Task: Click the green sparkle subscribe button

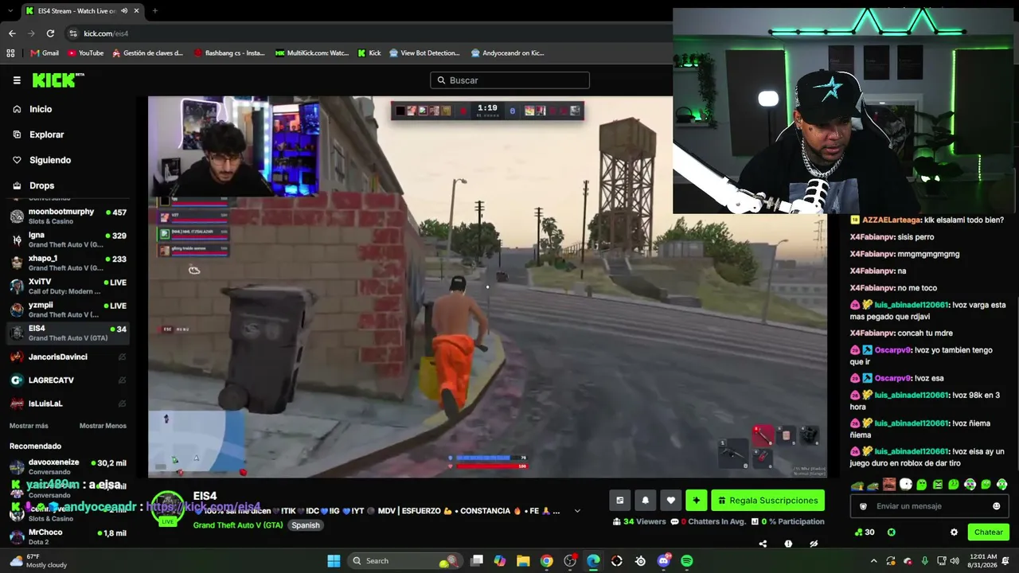Action: pyautogui.click(x=697, y=501)
